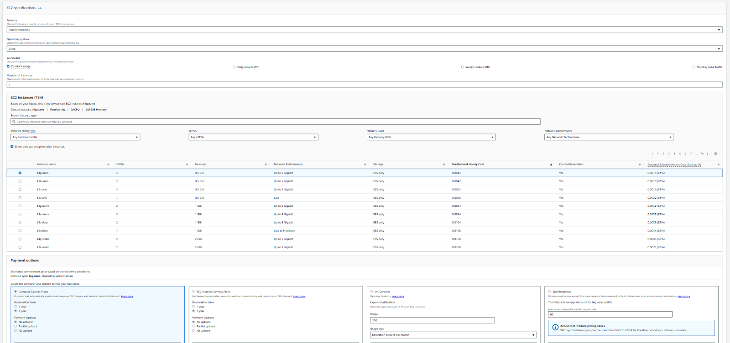Select the t2.nano instance radio button
The height and width of the screenshot is (343, 730).
point(20,198)
